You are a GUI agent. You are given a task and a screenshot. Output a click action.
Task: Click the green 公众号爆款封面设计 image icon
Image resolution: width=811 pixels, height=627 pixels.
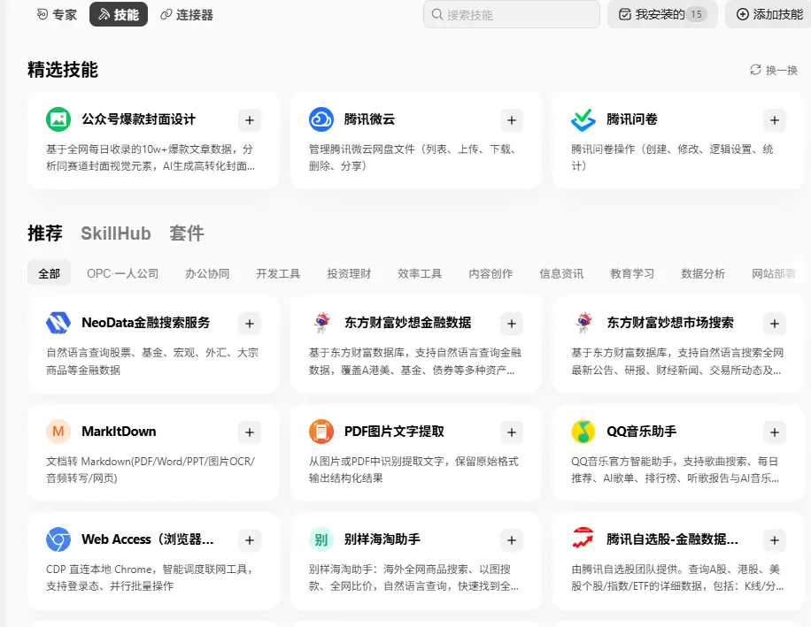[58, 119]
